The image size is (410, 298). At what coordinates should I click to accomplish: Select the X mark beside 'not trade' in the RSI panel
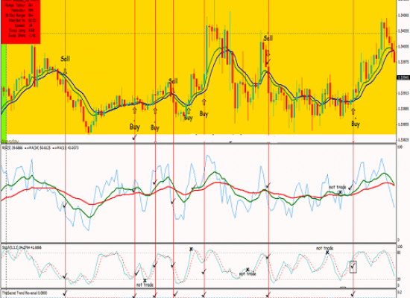point(340,192)
